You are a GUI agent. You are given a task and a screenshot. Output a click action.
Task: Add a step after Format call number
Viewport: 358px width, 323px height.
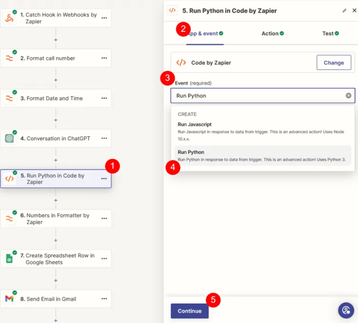pos(56,80)
